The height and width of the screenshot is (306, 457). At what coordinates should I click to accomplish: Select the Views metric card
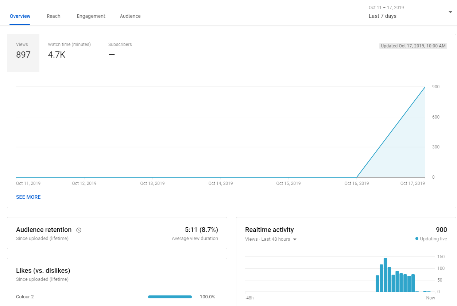23,53
